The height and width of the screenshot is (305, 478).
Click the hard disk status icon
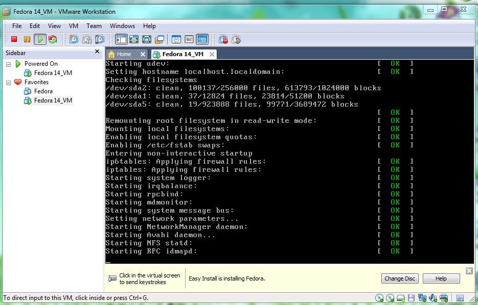(401, 298)
